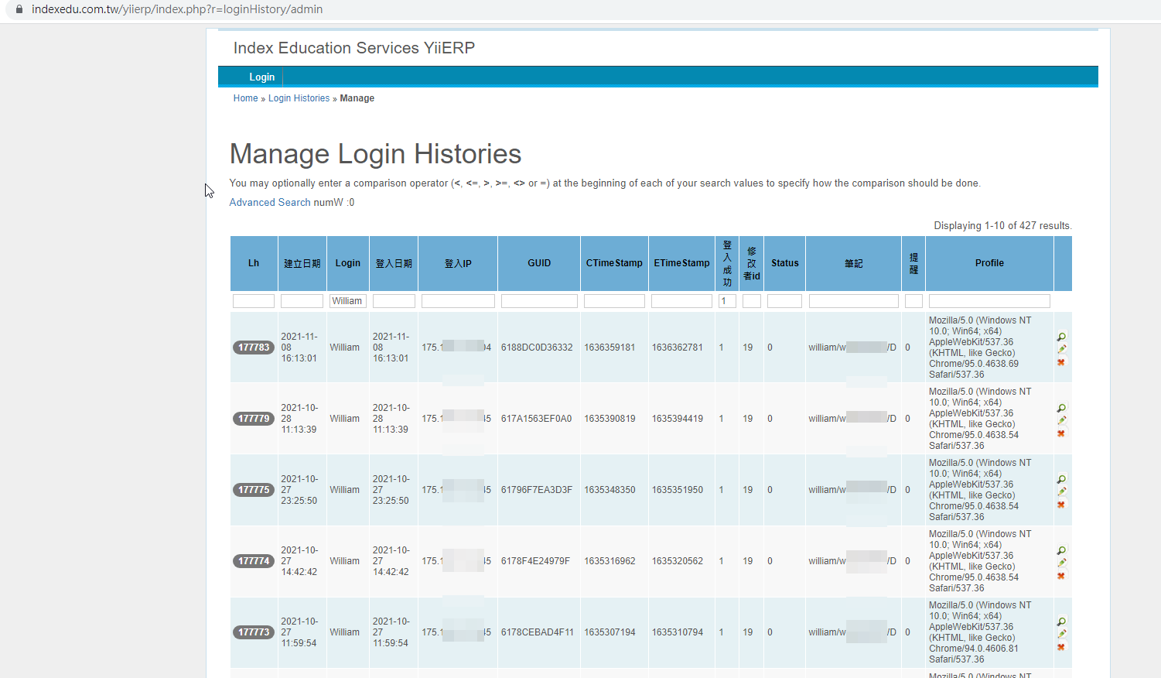Screen dimensions: 1161x678
Task: Sort by 修改者id column header
Action: (751, 263)
